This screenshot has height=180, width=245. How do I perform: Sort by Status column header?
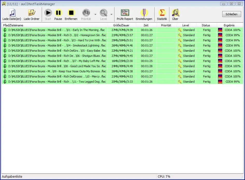click(206, 25)
